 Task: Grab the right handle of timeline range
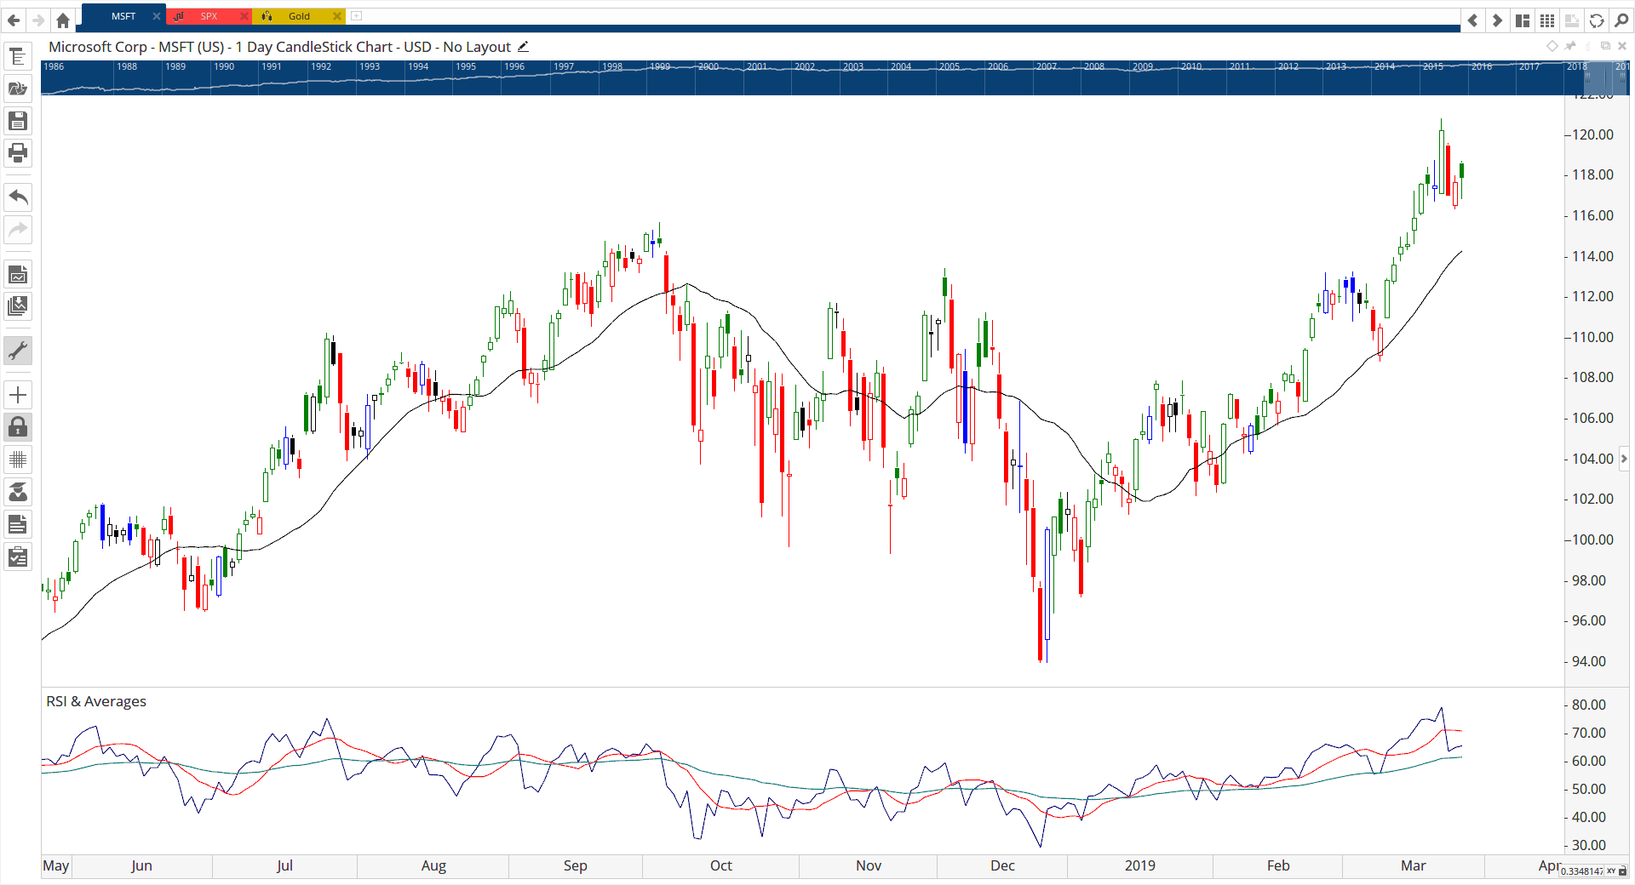pos(1624,77)
